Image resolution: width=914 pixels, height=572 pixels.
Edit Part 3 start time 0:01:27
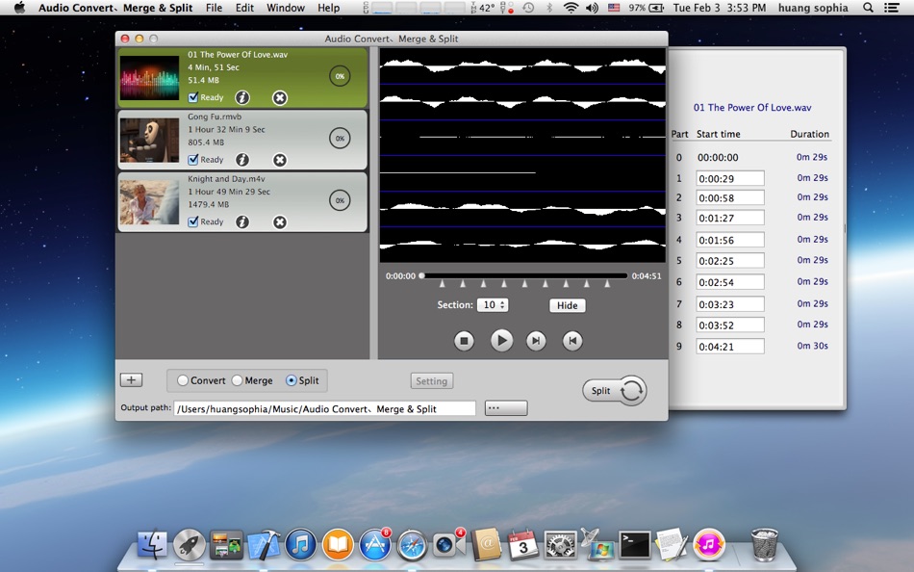730,218
